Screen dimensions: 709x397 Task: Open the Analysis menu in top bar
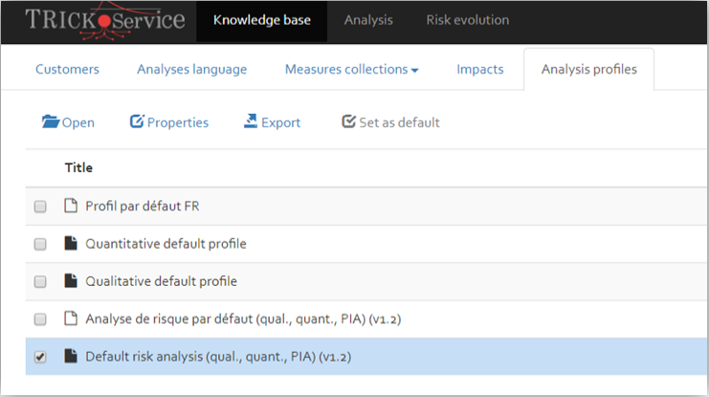click(368, 20)
